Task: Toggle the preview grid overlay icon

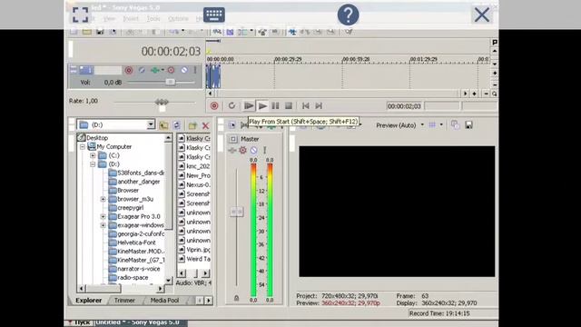Action: point(432,125)
